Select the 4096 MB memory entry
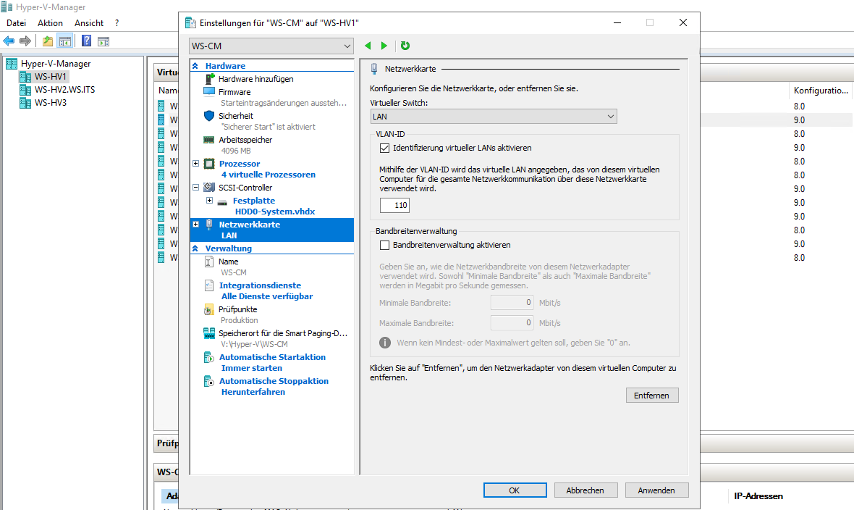 tap(235, 151)
